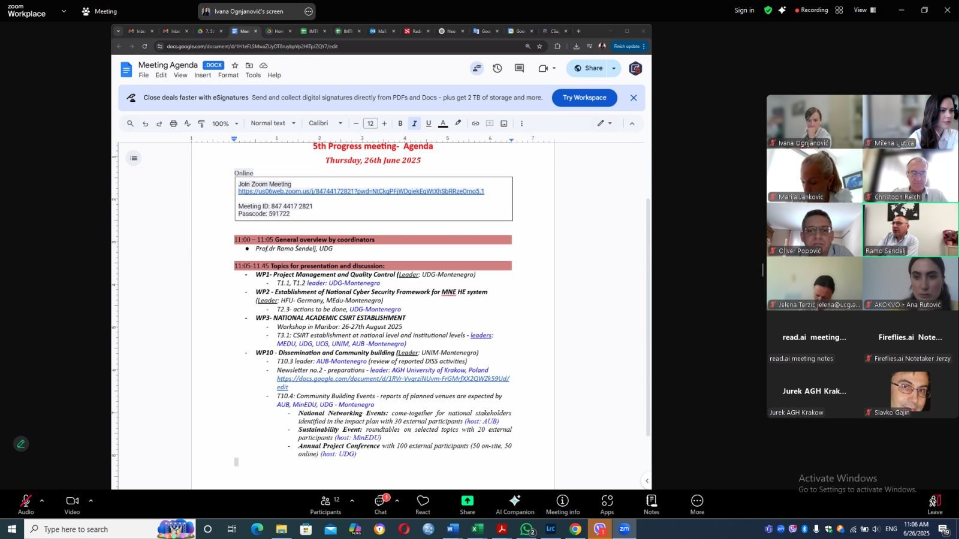
Task: Click the React icon in Zoom toolbar
Action: point(423,504)
